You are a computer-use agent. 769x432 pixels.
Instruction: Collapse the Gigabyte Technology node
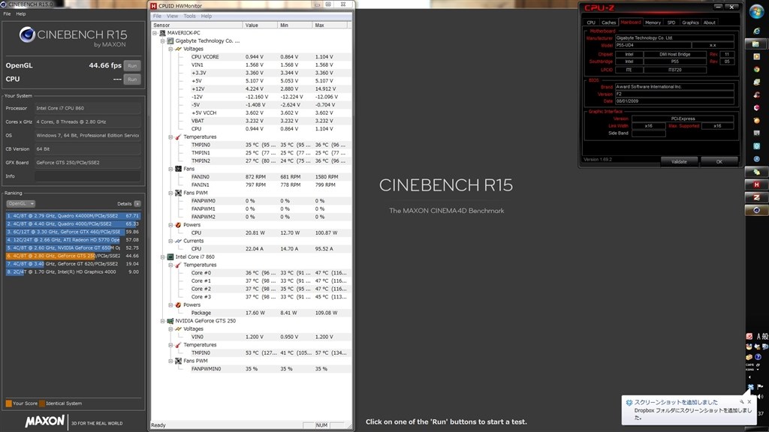162,41
